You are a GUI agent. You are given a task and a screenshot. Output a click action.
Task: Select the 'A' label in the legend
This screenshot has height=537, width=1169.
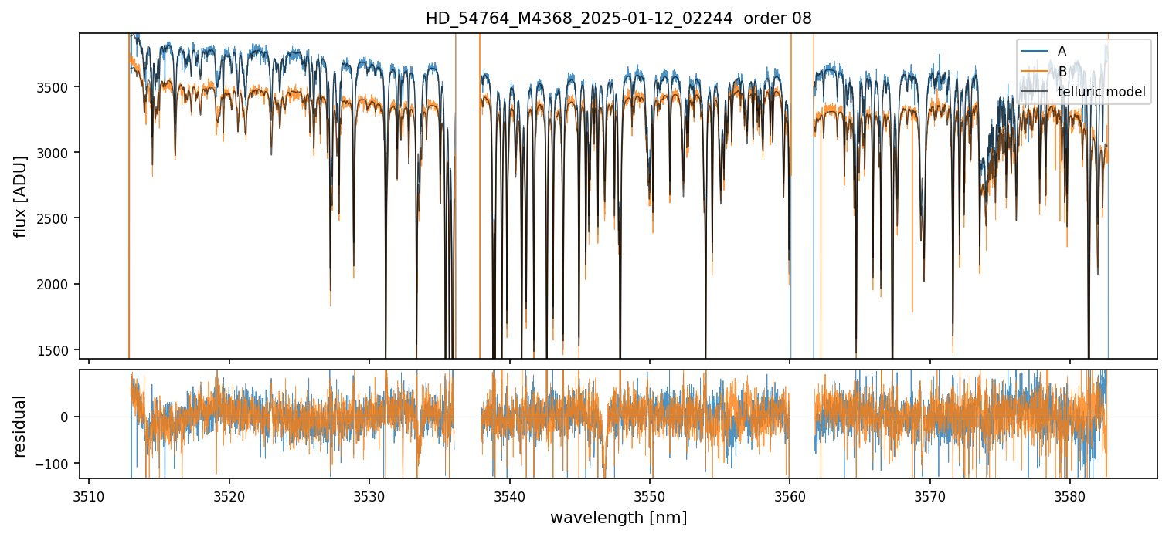tap(1062, 52)
